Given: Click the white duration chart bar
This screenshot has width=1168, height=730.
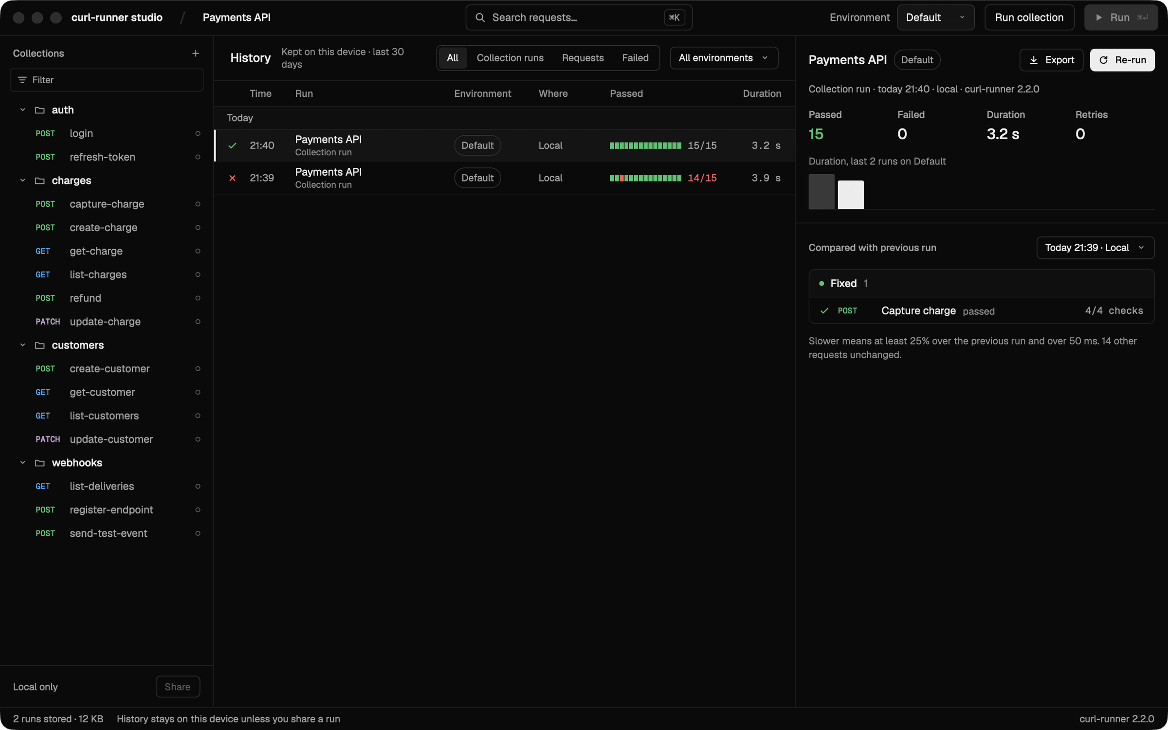Looking at the screenshot, I should tap(851, 195).
